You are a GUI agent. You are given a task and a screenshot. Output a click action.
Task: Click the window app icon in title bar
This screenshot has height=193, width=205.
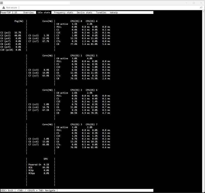[2, 3]
